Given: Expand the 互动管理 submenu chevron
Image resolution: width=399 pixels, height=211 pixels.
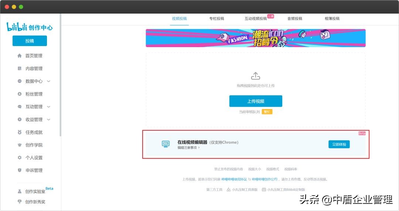Looking at the screenshot, I should coord(49,107).
